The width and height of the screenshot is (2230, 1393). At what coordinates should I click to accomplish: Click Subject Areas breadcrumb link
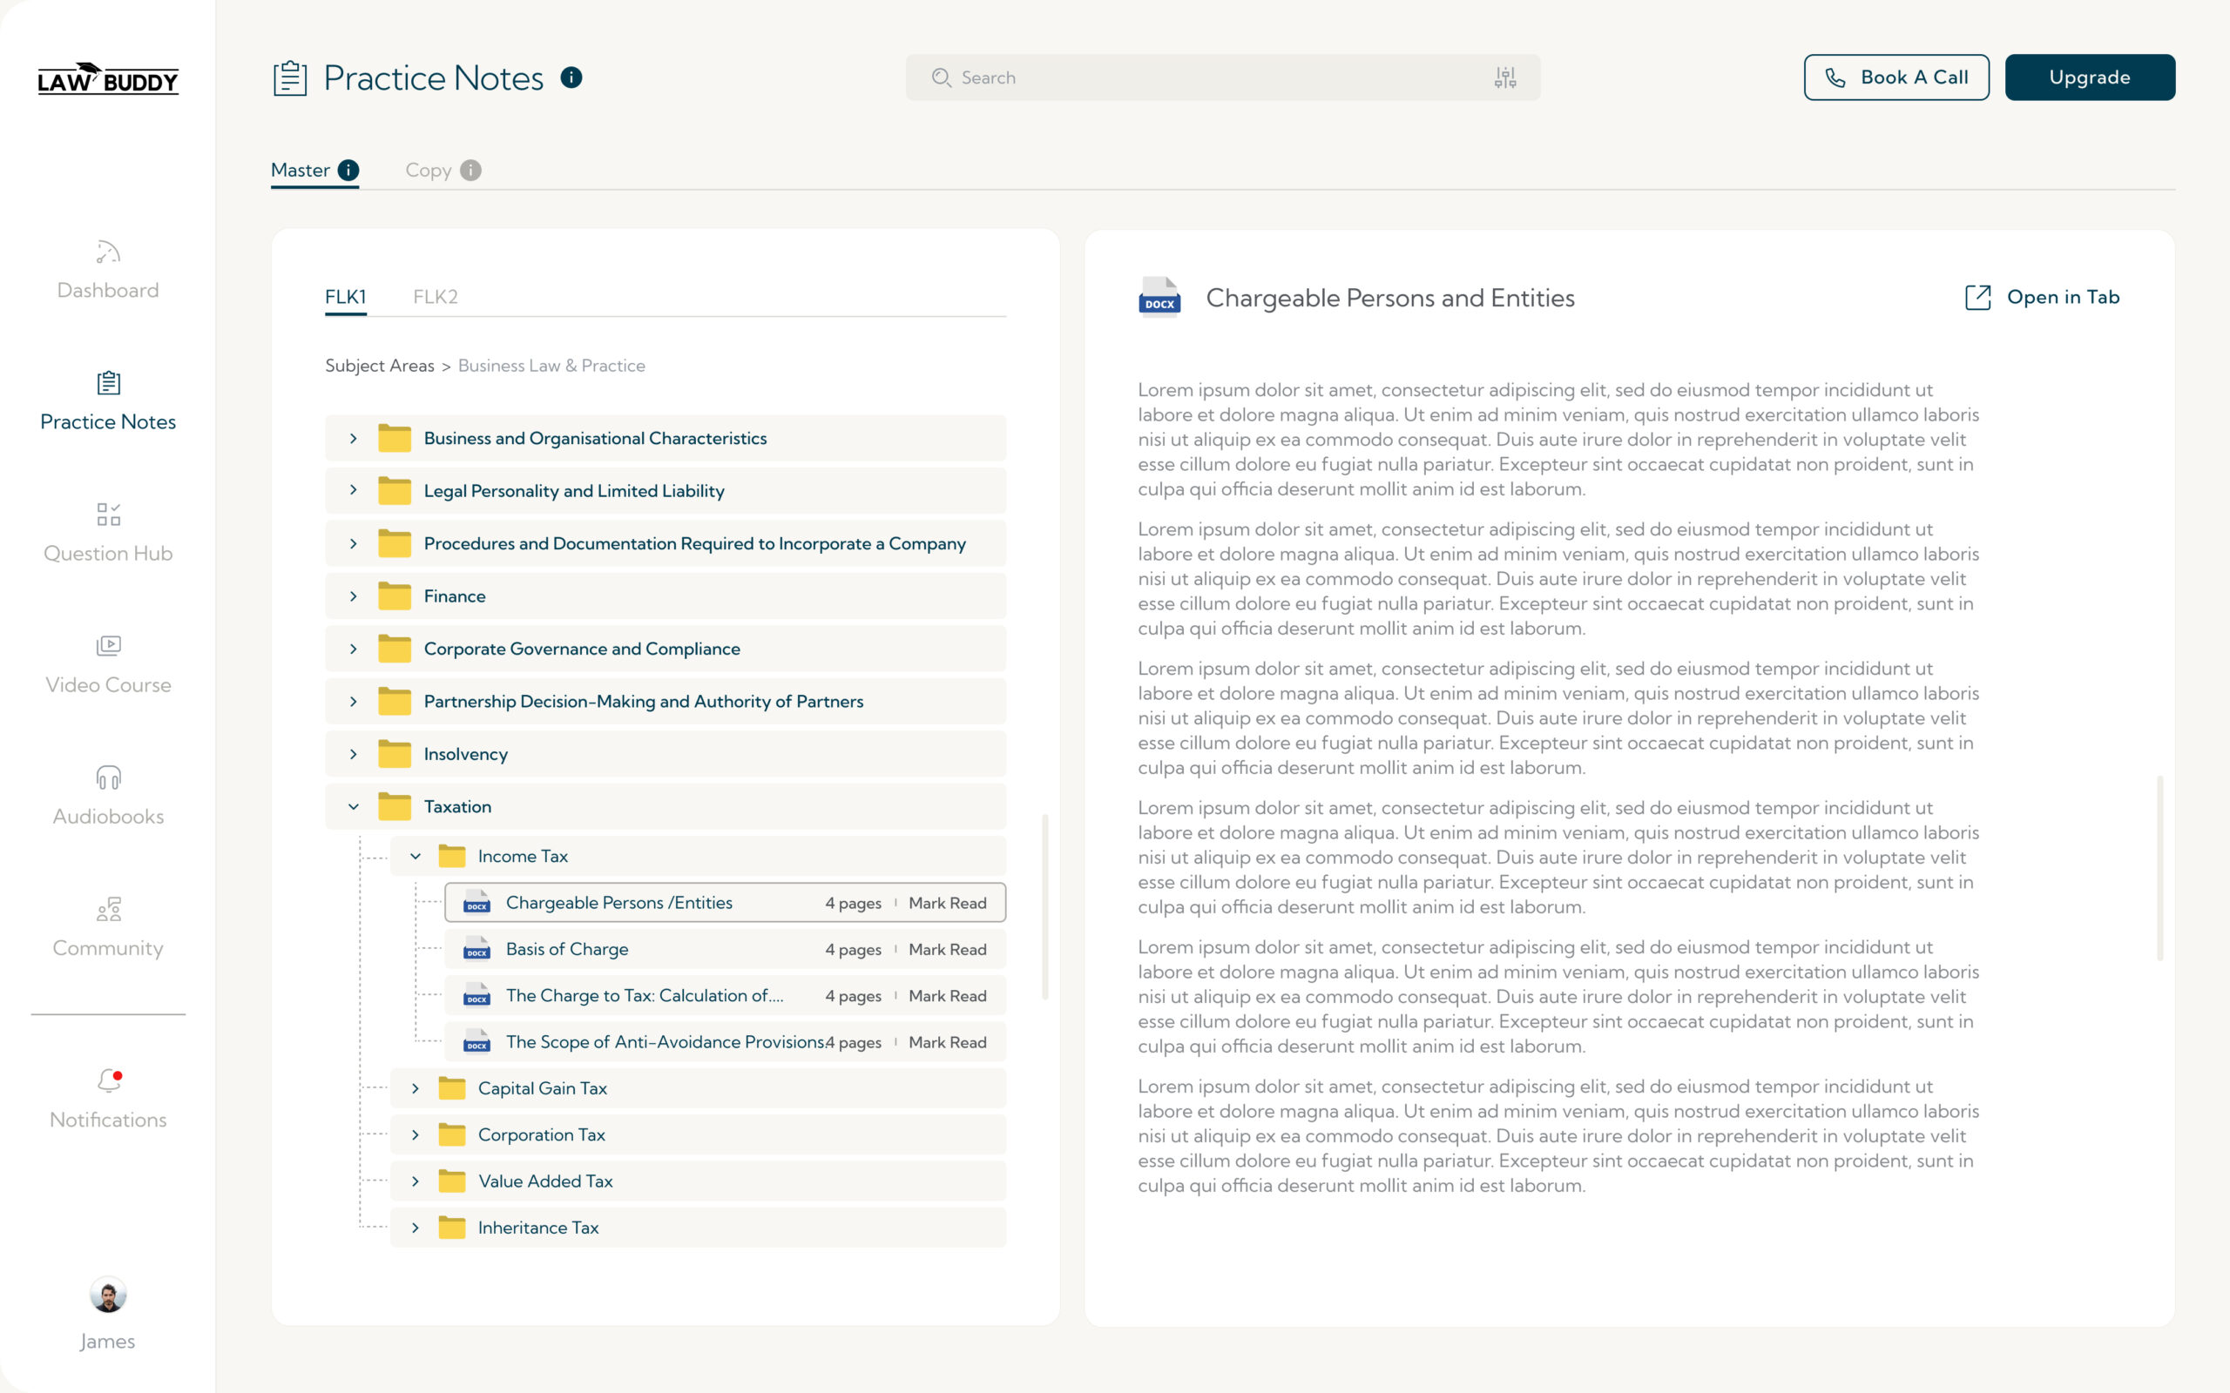(x=380, y=366)
